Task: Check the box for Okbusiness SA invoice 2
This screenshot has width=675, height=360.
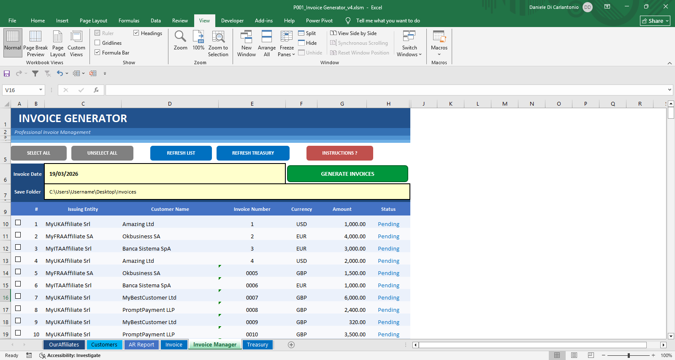Action: (x=18, y=235)
